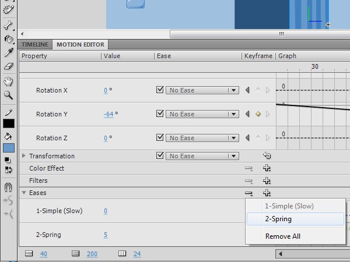Viewport: 350px width, 262px height.
Task: Select the Eraser tool
Action: point(8,66)
